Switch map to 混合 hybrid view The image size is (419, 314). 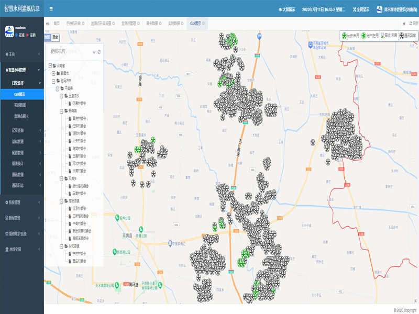56,37
